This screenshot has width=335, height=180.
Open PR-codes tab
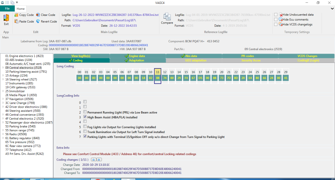click(250, 56)
